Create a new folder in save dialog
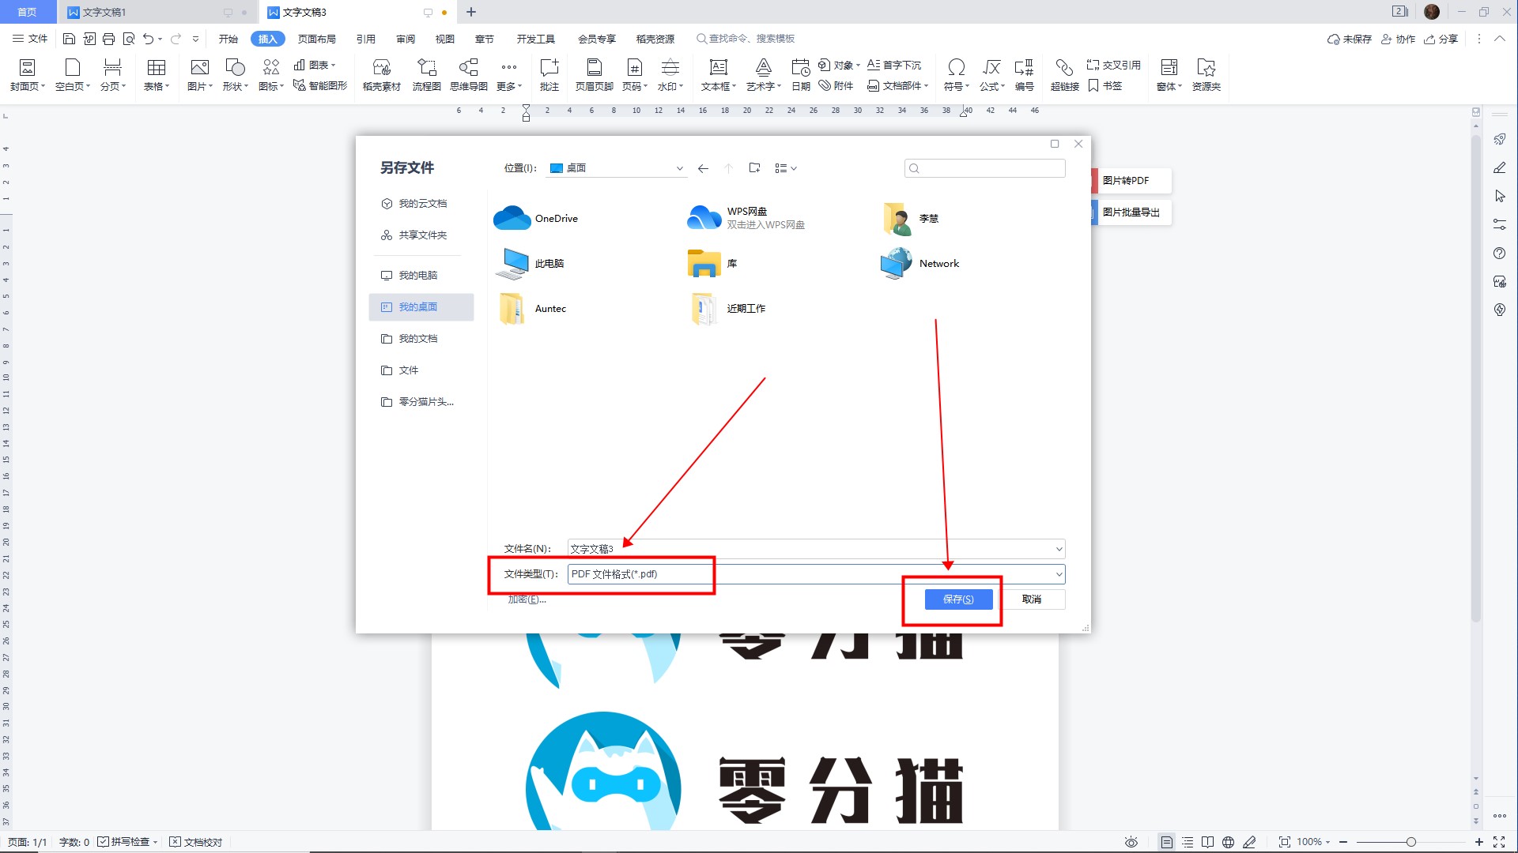 [x=754, y=168]
